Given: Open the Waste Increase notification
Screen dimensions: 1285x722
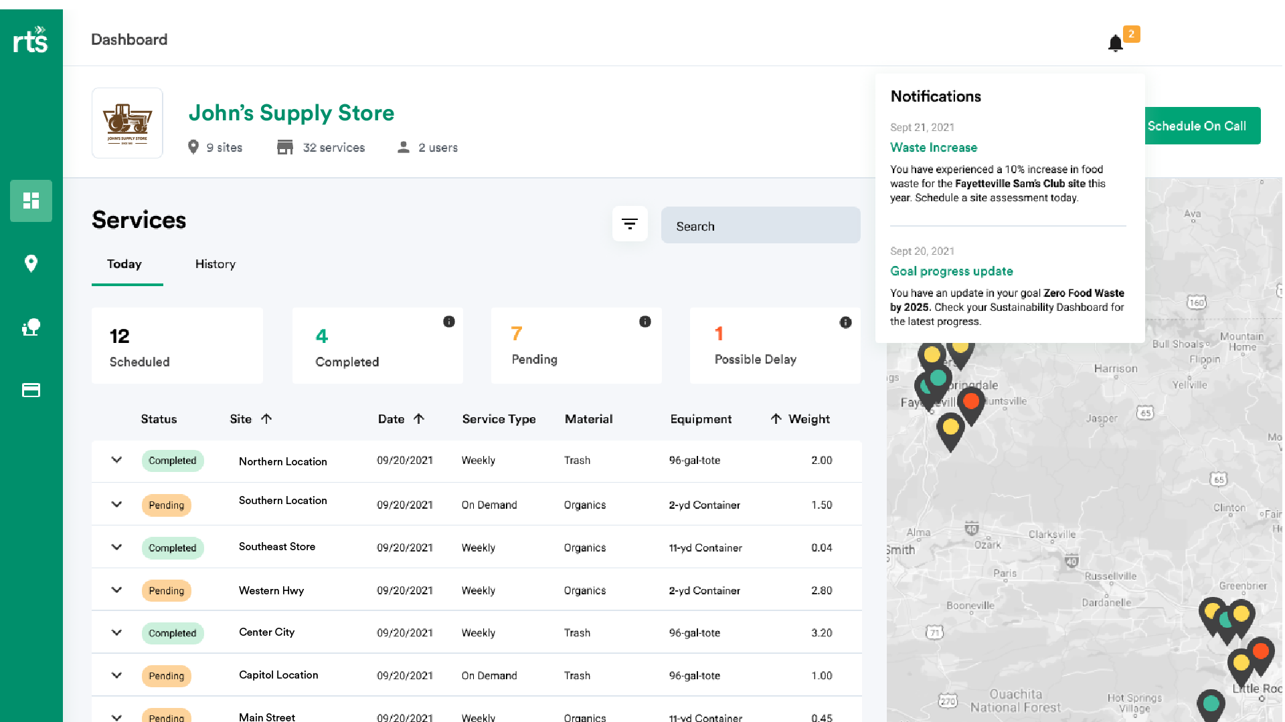Looking at the screenshot, I should pos(934,147).
